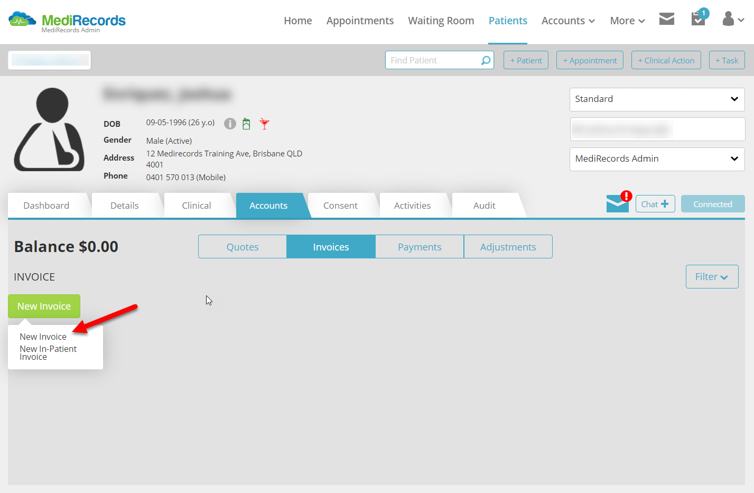Select the patient Accounts tab
The height and width of the screenshot is (493, 754).
click(x=268, y=206)
